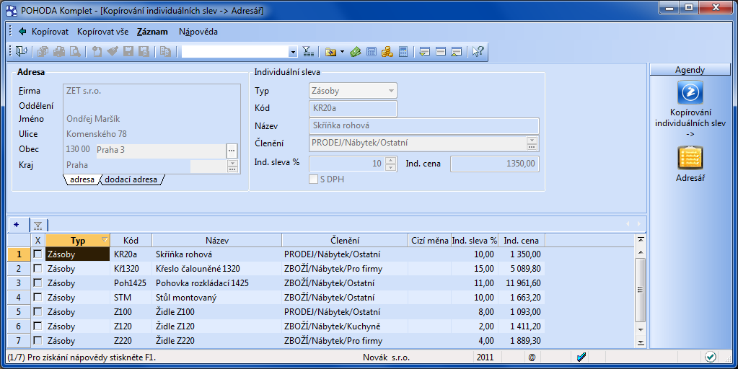Click the exit door toolbar icon
This screenshot has width=738, height=369.
click(x=22, y=51)
